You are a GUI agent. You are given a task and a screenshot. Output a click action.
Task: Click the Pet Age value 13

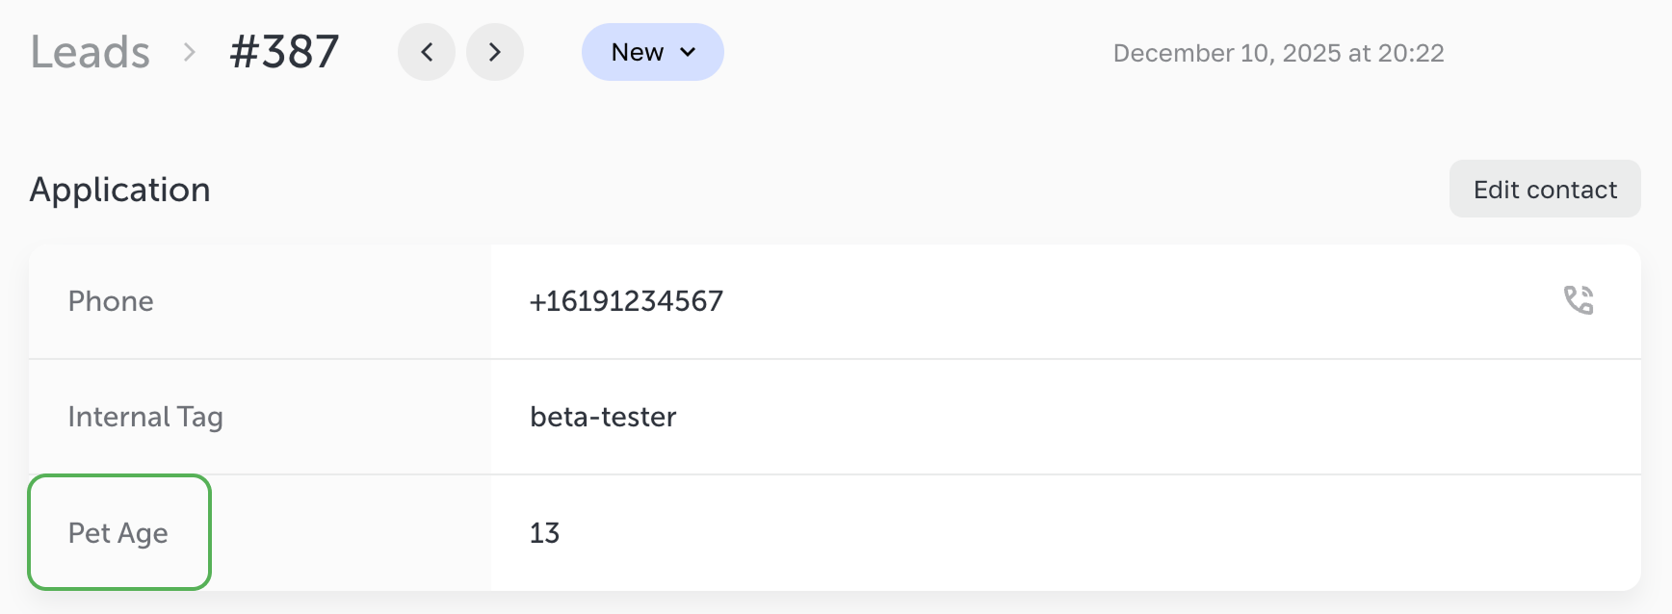[x=545, y=532]
